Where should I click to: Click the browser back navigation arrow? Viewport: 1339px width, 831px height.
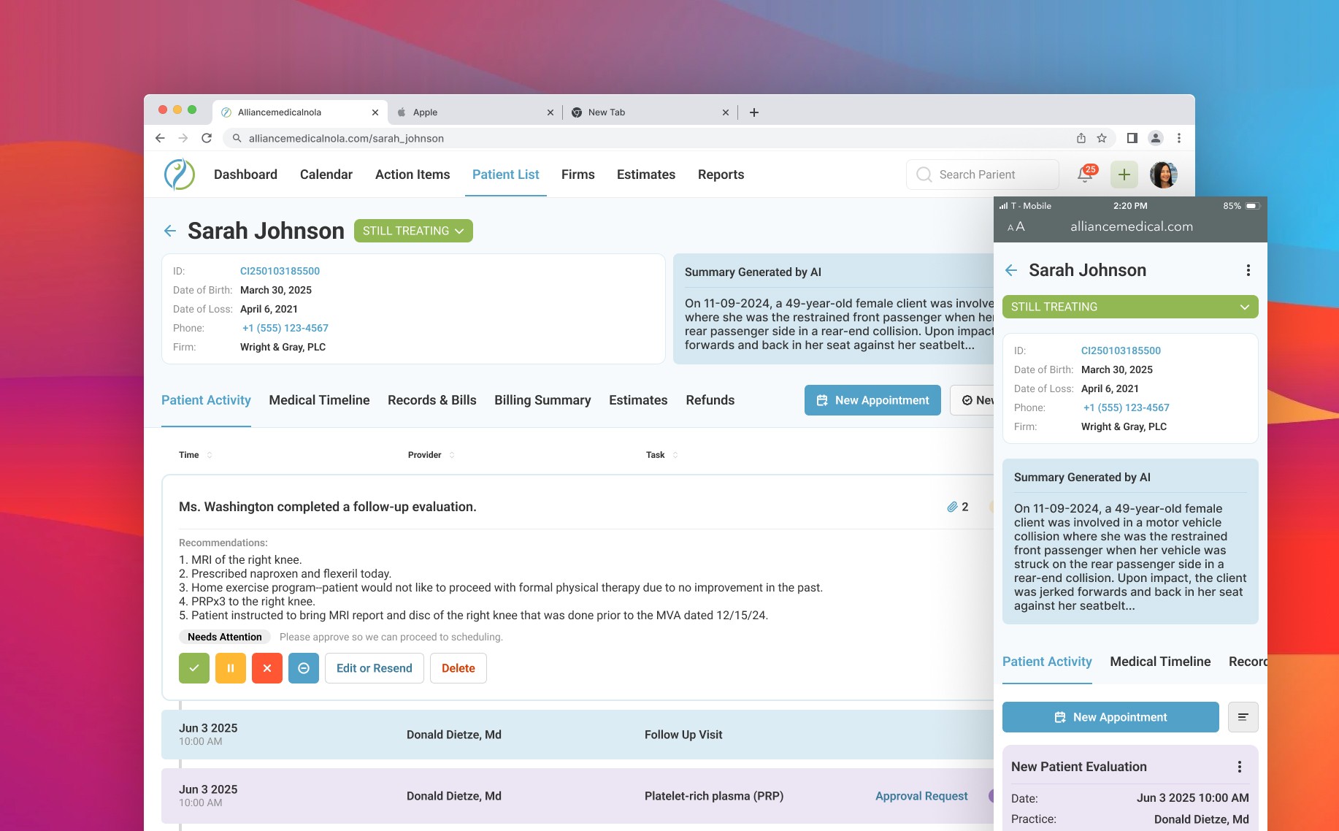pos(160,138)
